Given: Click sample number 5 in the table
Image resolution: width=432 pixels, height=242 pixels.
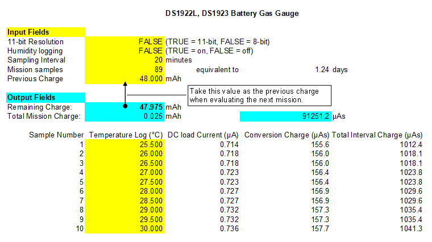Looking at the screenshot, I should (81, 182).
